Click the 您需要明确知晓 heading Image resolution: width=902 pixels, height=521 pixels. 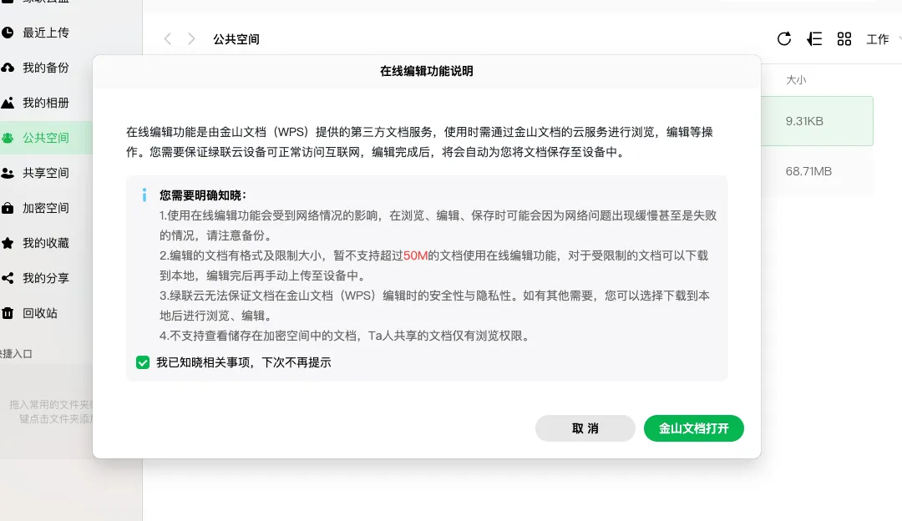tap(202, 195)
